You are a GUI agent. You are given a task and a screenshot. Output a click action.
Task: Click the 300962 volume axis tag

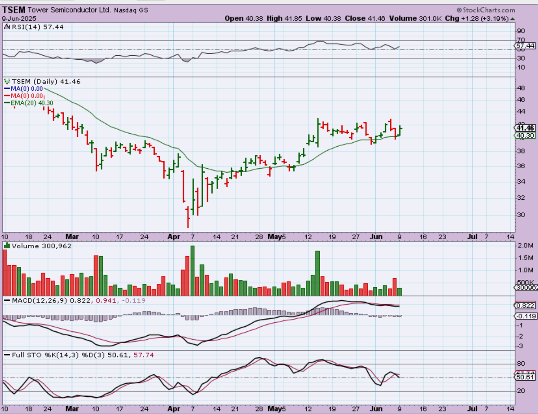tap(526, 287)
